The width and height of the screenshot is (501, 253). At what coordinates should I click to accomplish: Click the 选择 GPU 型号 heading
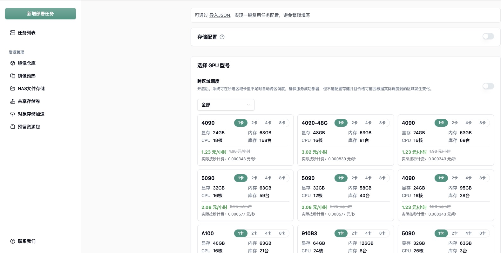tap(213, 65)
